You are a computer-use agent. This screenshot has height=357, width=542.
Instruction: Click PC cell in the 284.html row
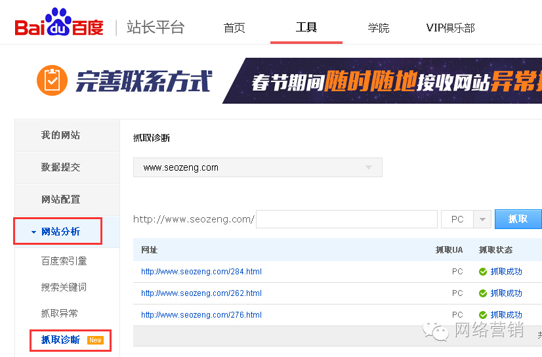(457, 272)
